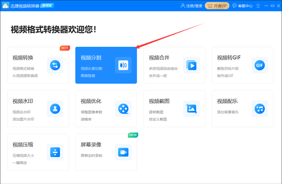Choose the 视频合并 card title text
This screenshot has width=282, height=184.
point(159,58)
